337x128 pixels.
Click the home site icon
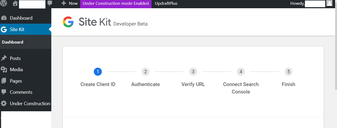(x=15, y=3)
